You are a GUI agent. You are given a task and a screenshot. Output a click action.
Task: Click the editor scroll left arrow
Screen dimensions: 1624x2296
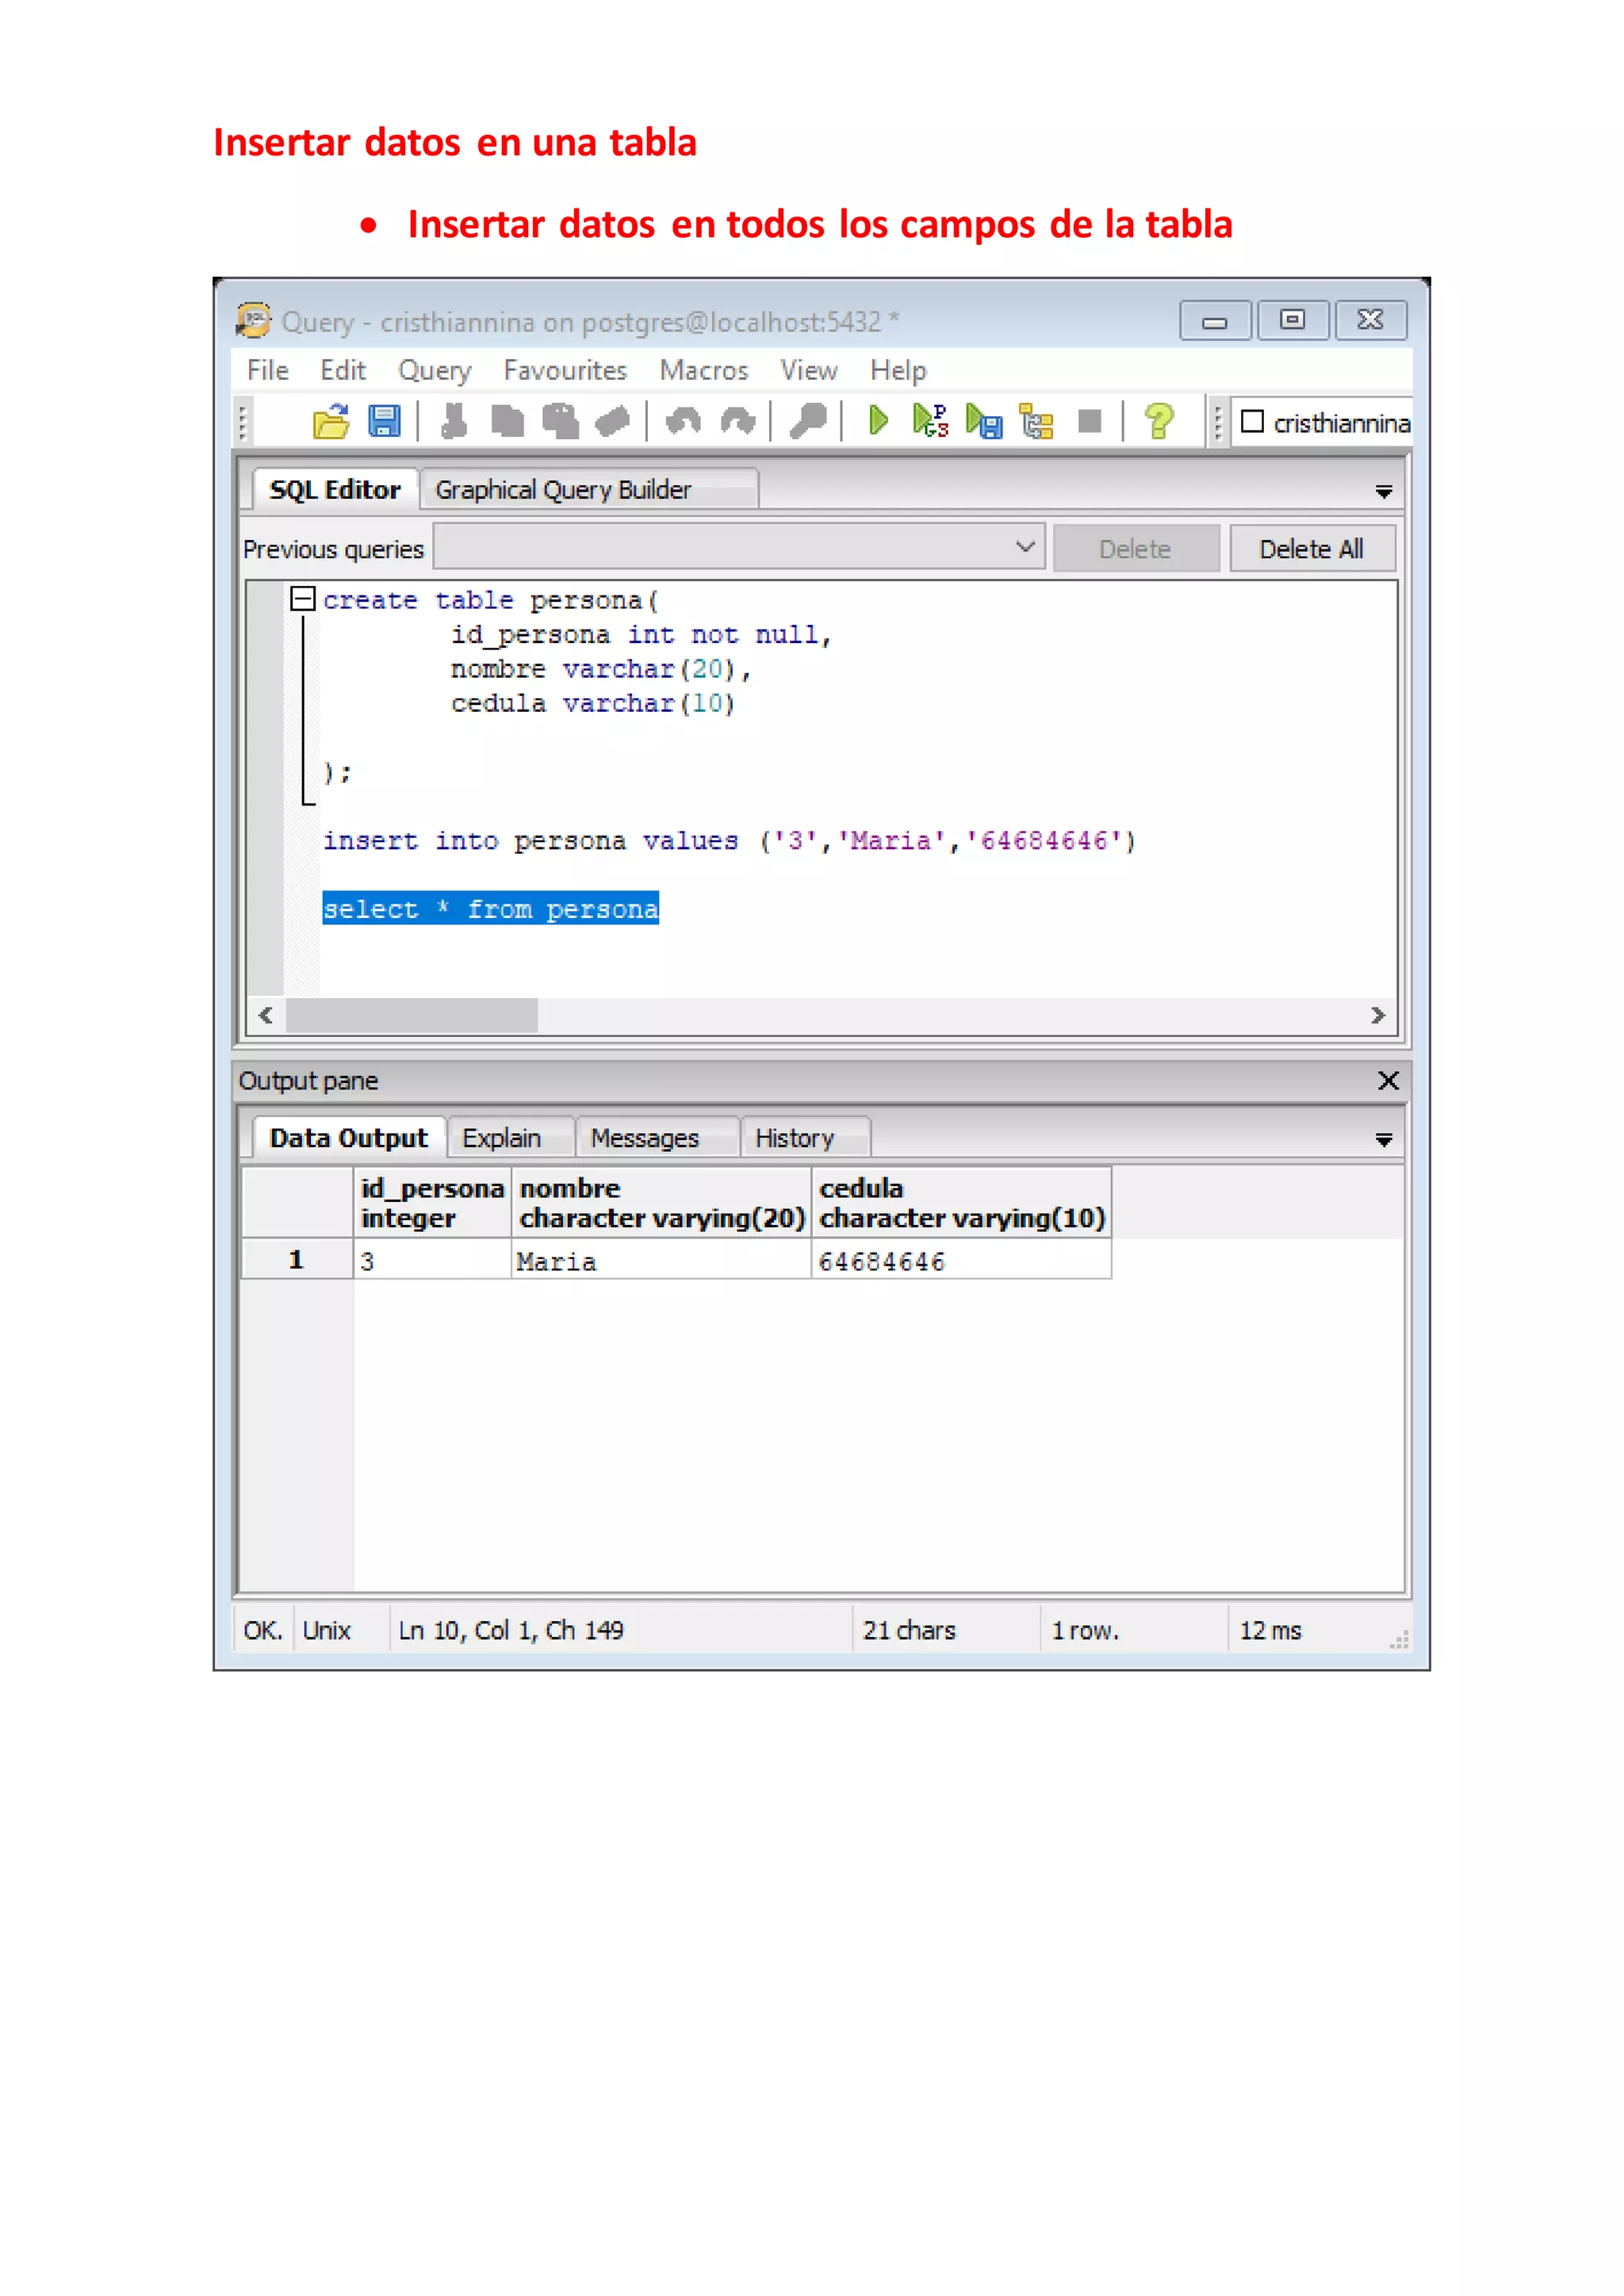click(266, 1016)
